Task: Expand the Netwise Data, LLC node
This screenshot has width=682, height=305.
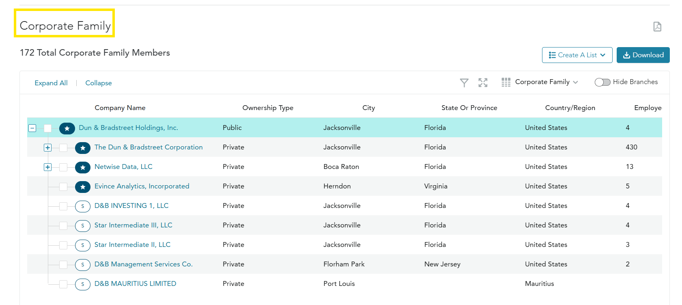Action: click(x=48, y=167)
